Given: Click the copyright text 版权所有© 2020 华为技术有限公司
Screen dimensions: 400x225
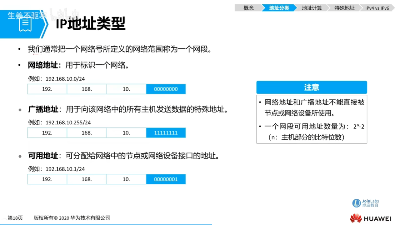Looking at the screenshot, I should (72, 218).
